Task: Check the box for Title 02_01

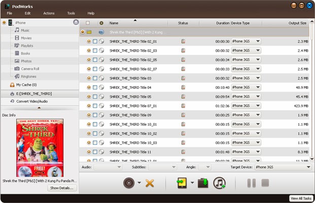Action: 95,41
